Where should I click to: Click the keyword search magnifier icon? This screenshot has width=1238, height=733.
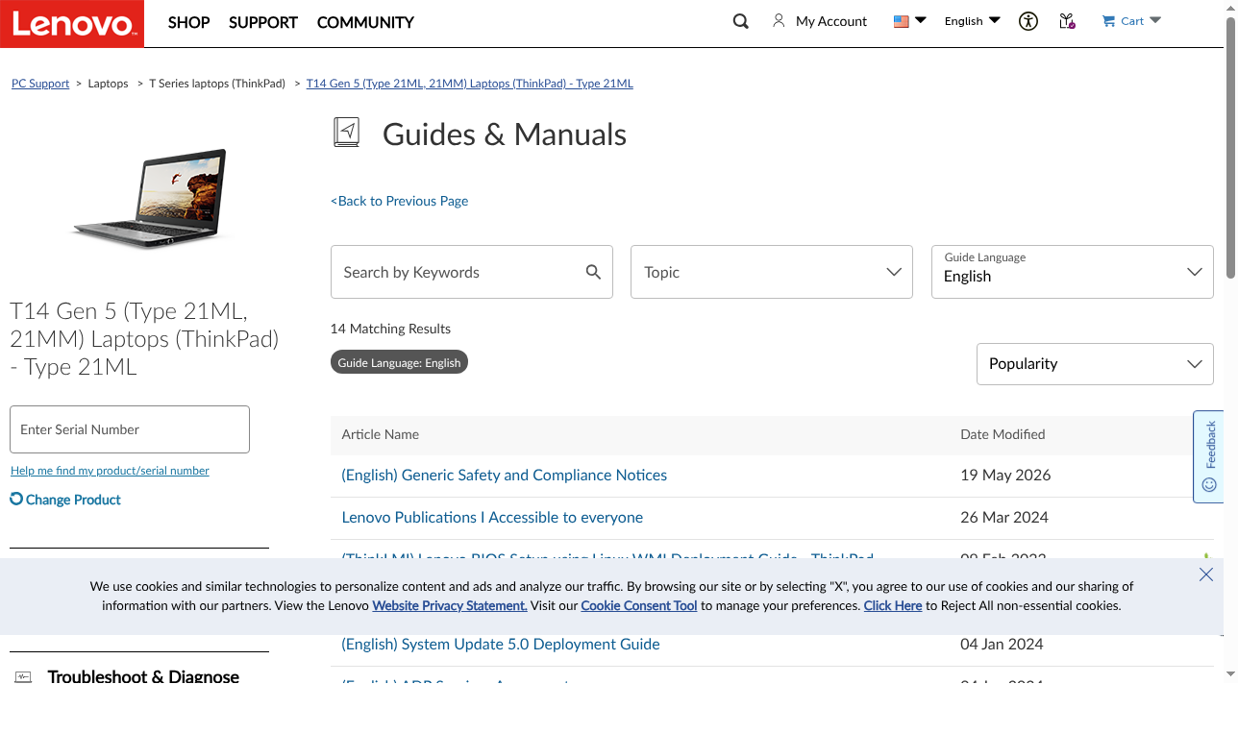(x=593, y=272)
